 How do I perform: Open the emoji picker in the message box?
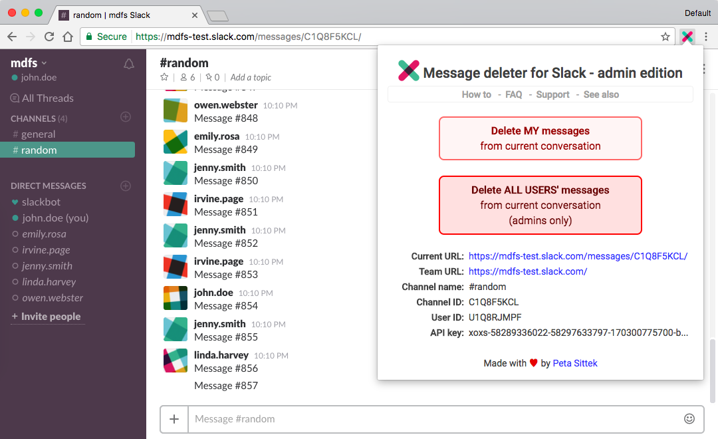pos(689,418)
